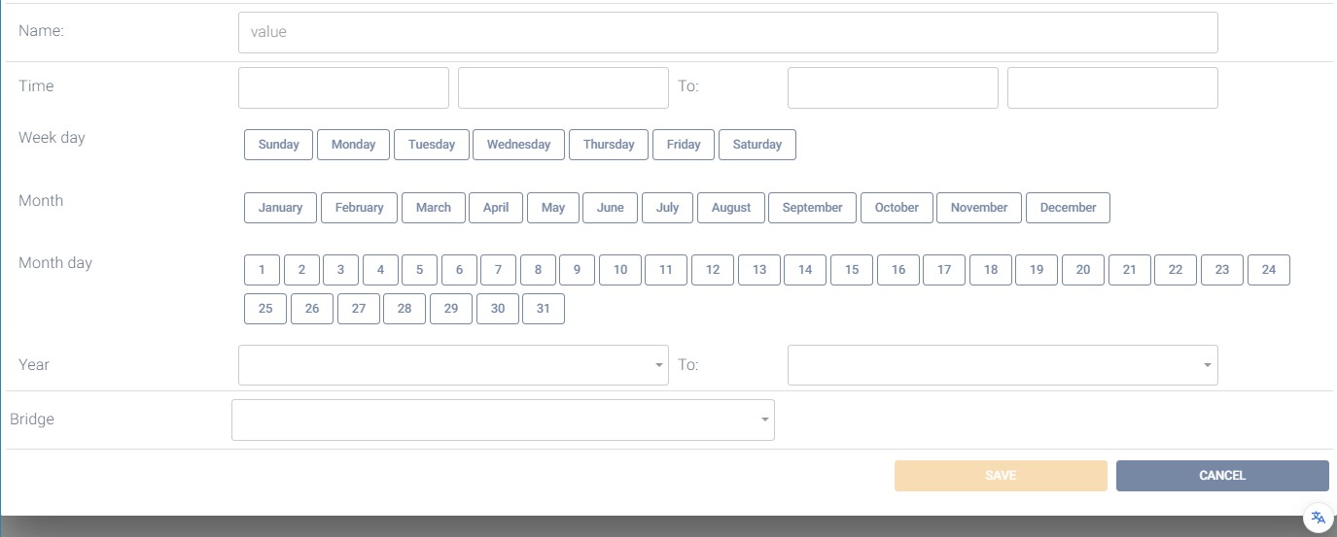Toggle month day 22

(x=1176, y=270)
